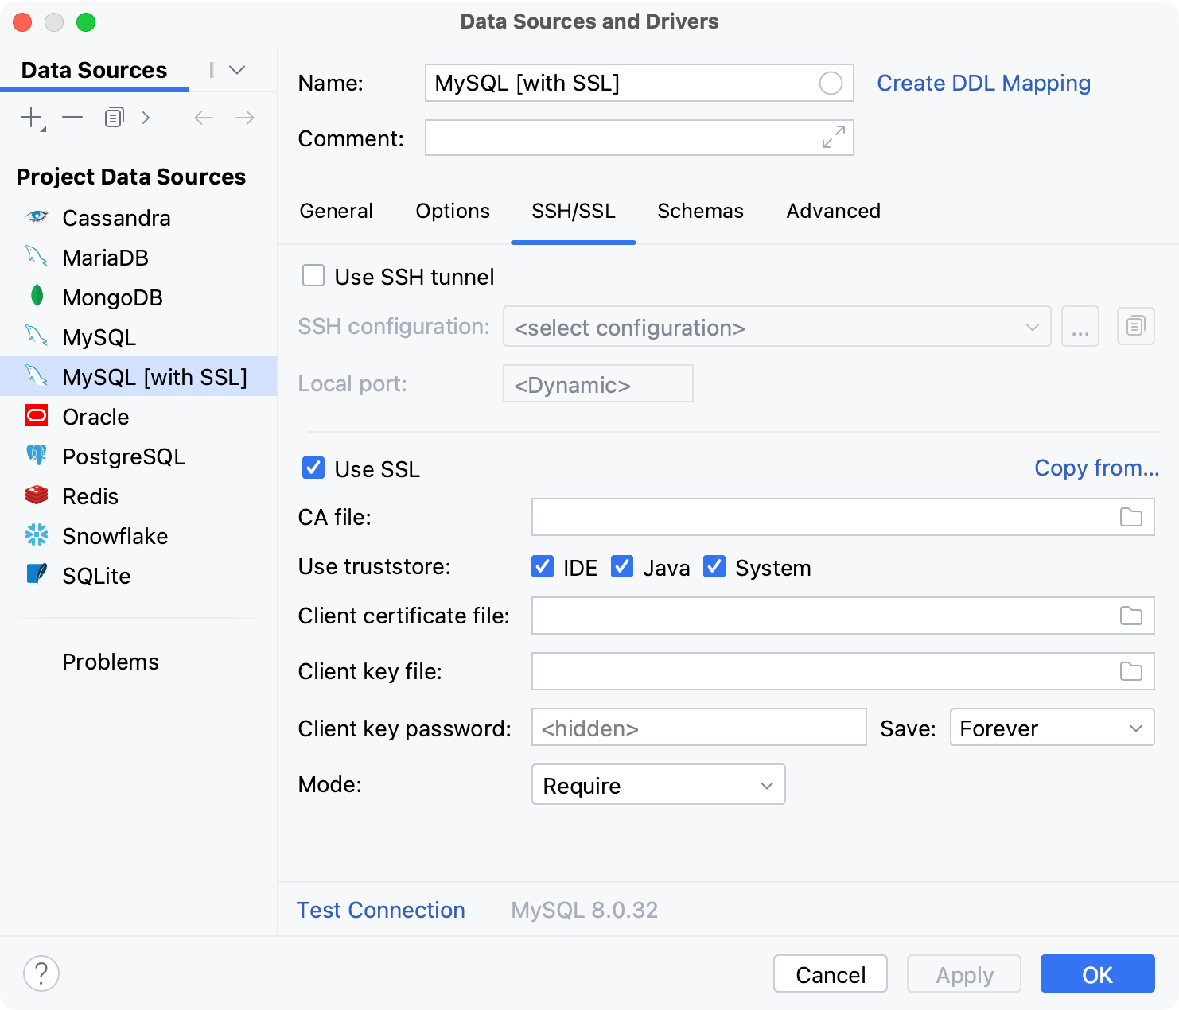Click the Redis data source icon

[35, 495]
